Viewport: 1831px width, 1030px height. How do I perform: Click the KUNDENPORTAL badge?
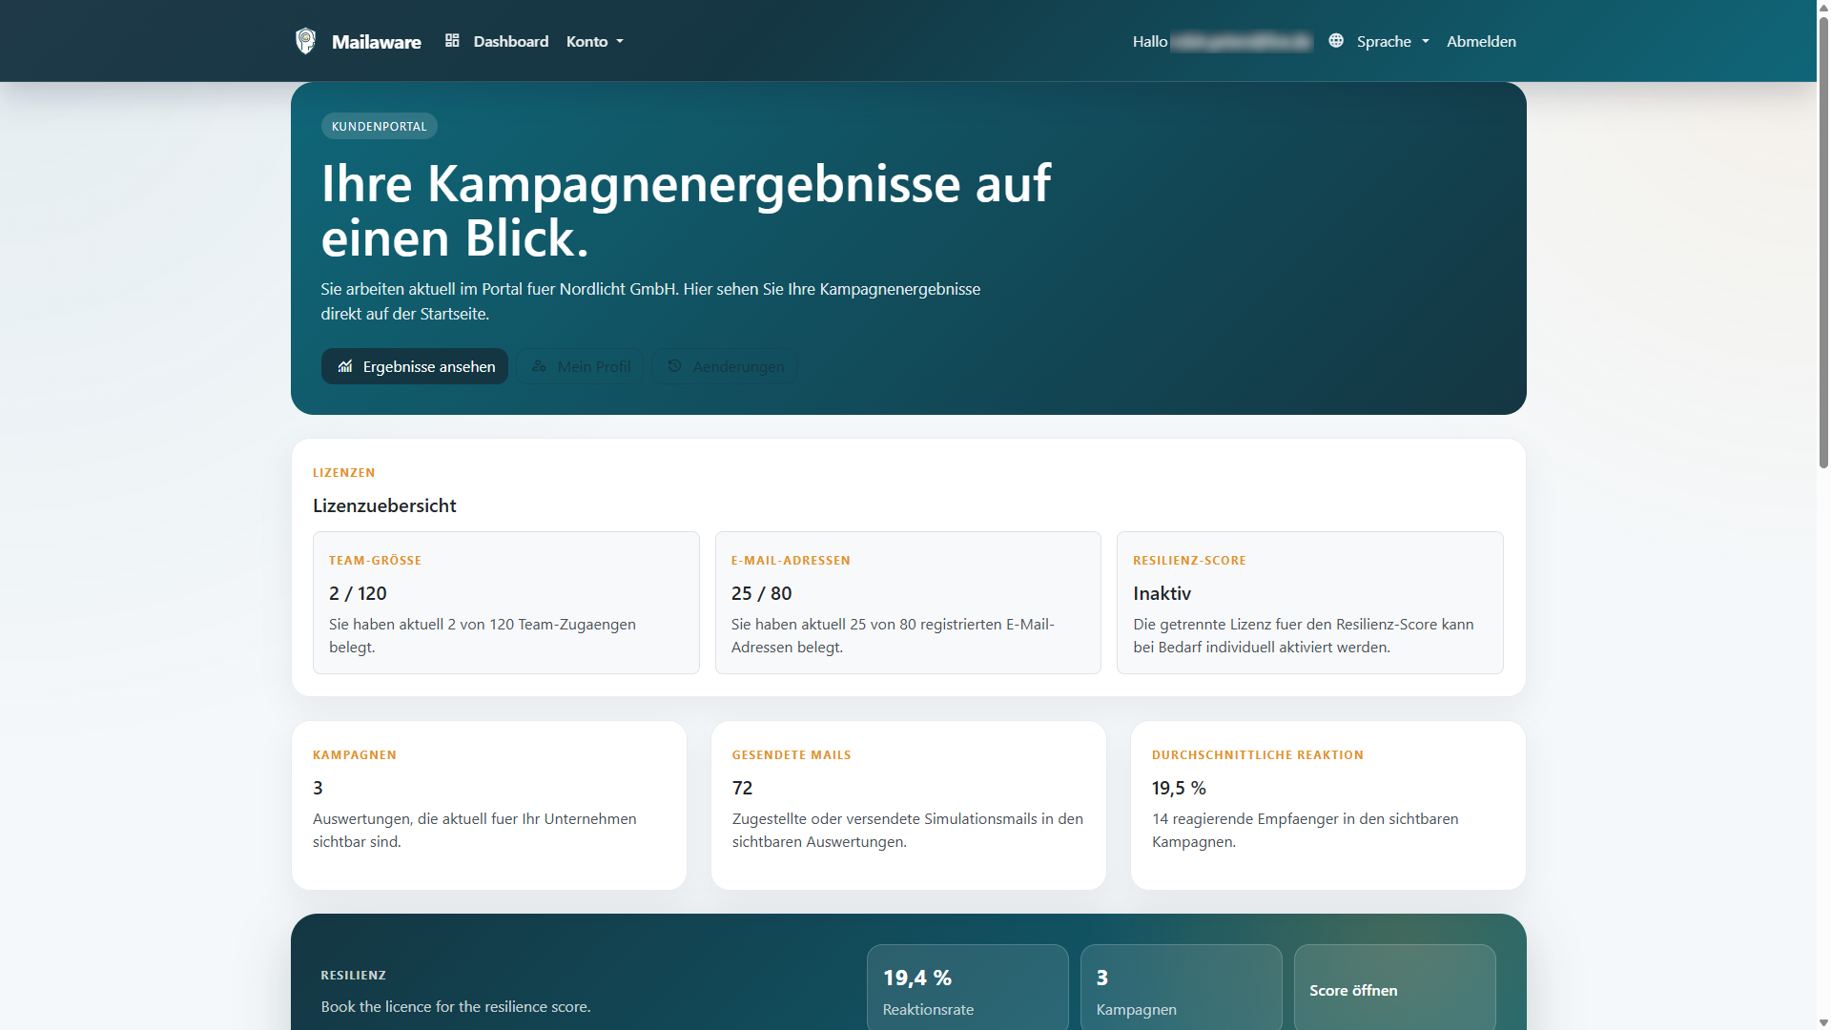(380, 126)
